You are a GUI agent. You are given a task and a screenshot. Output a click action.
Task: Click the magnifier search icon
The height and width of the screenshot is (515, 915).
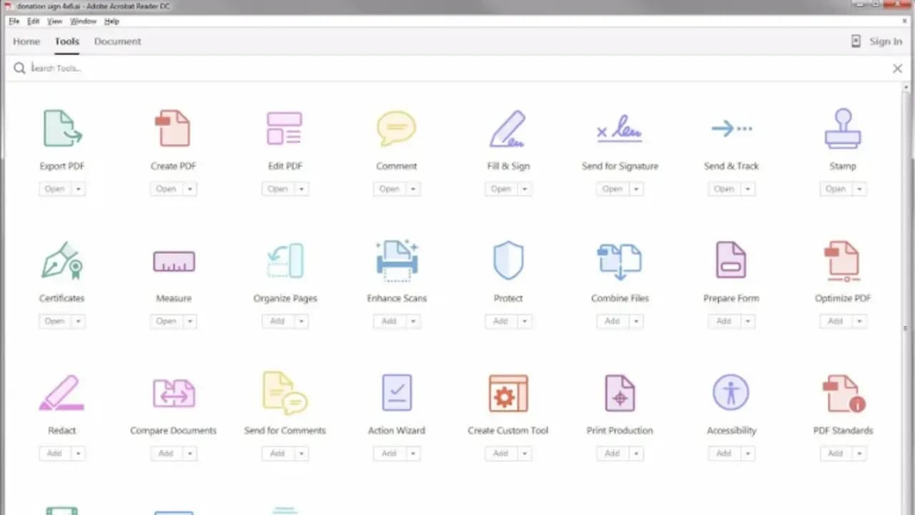[x=19, y=68]
